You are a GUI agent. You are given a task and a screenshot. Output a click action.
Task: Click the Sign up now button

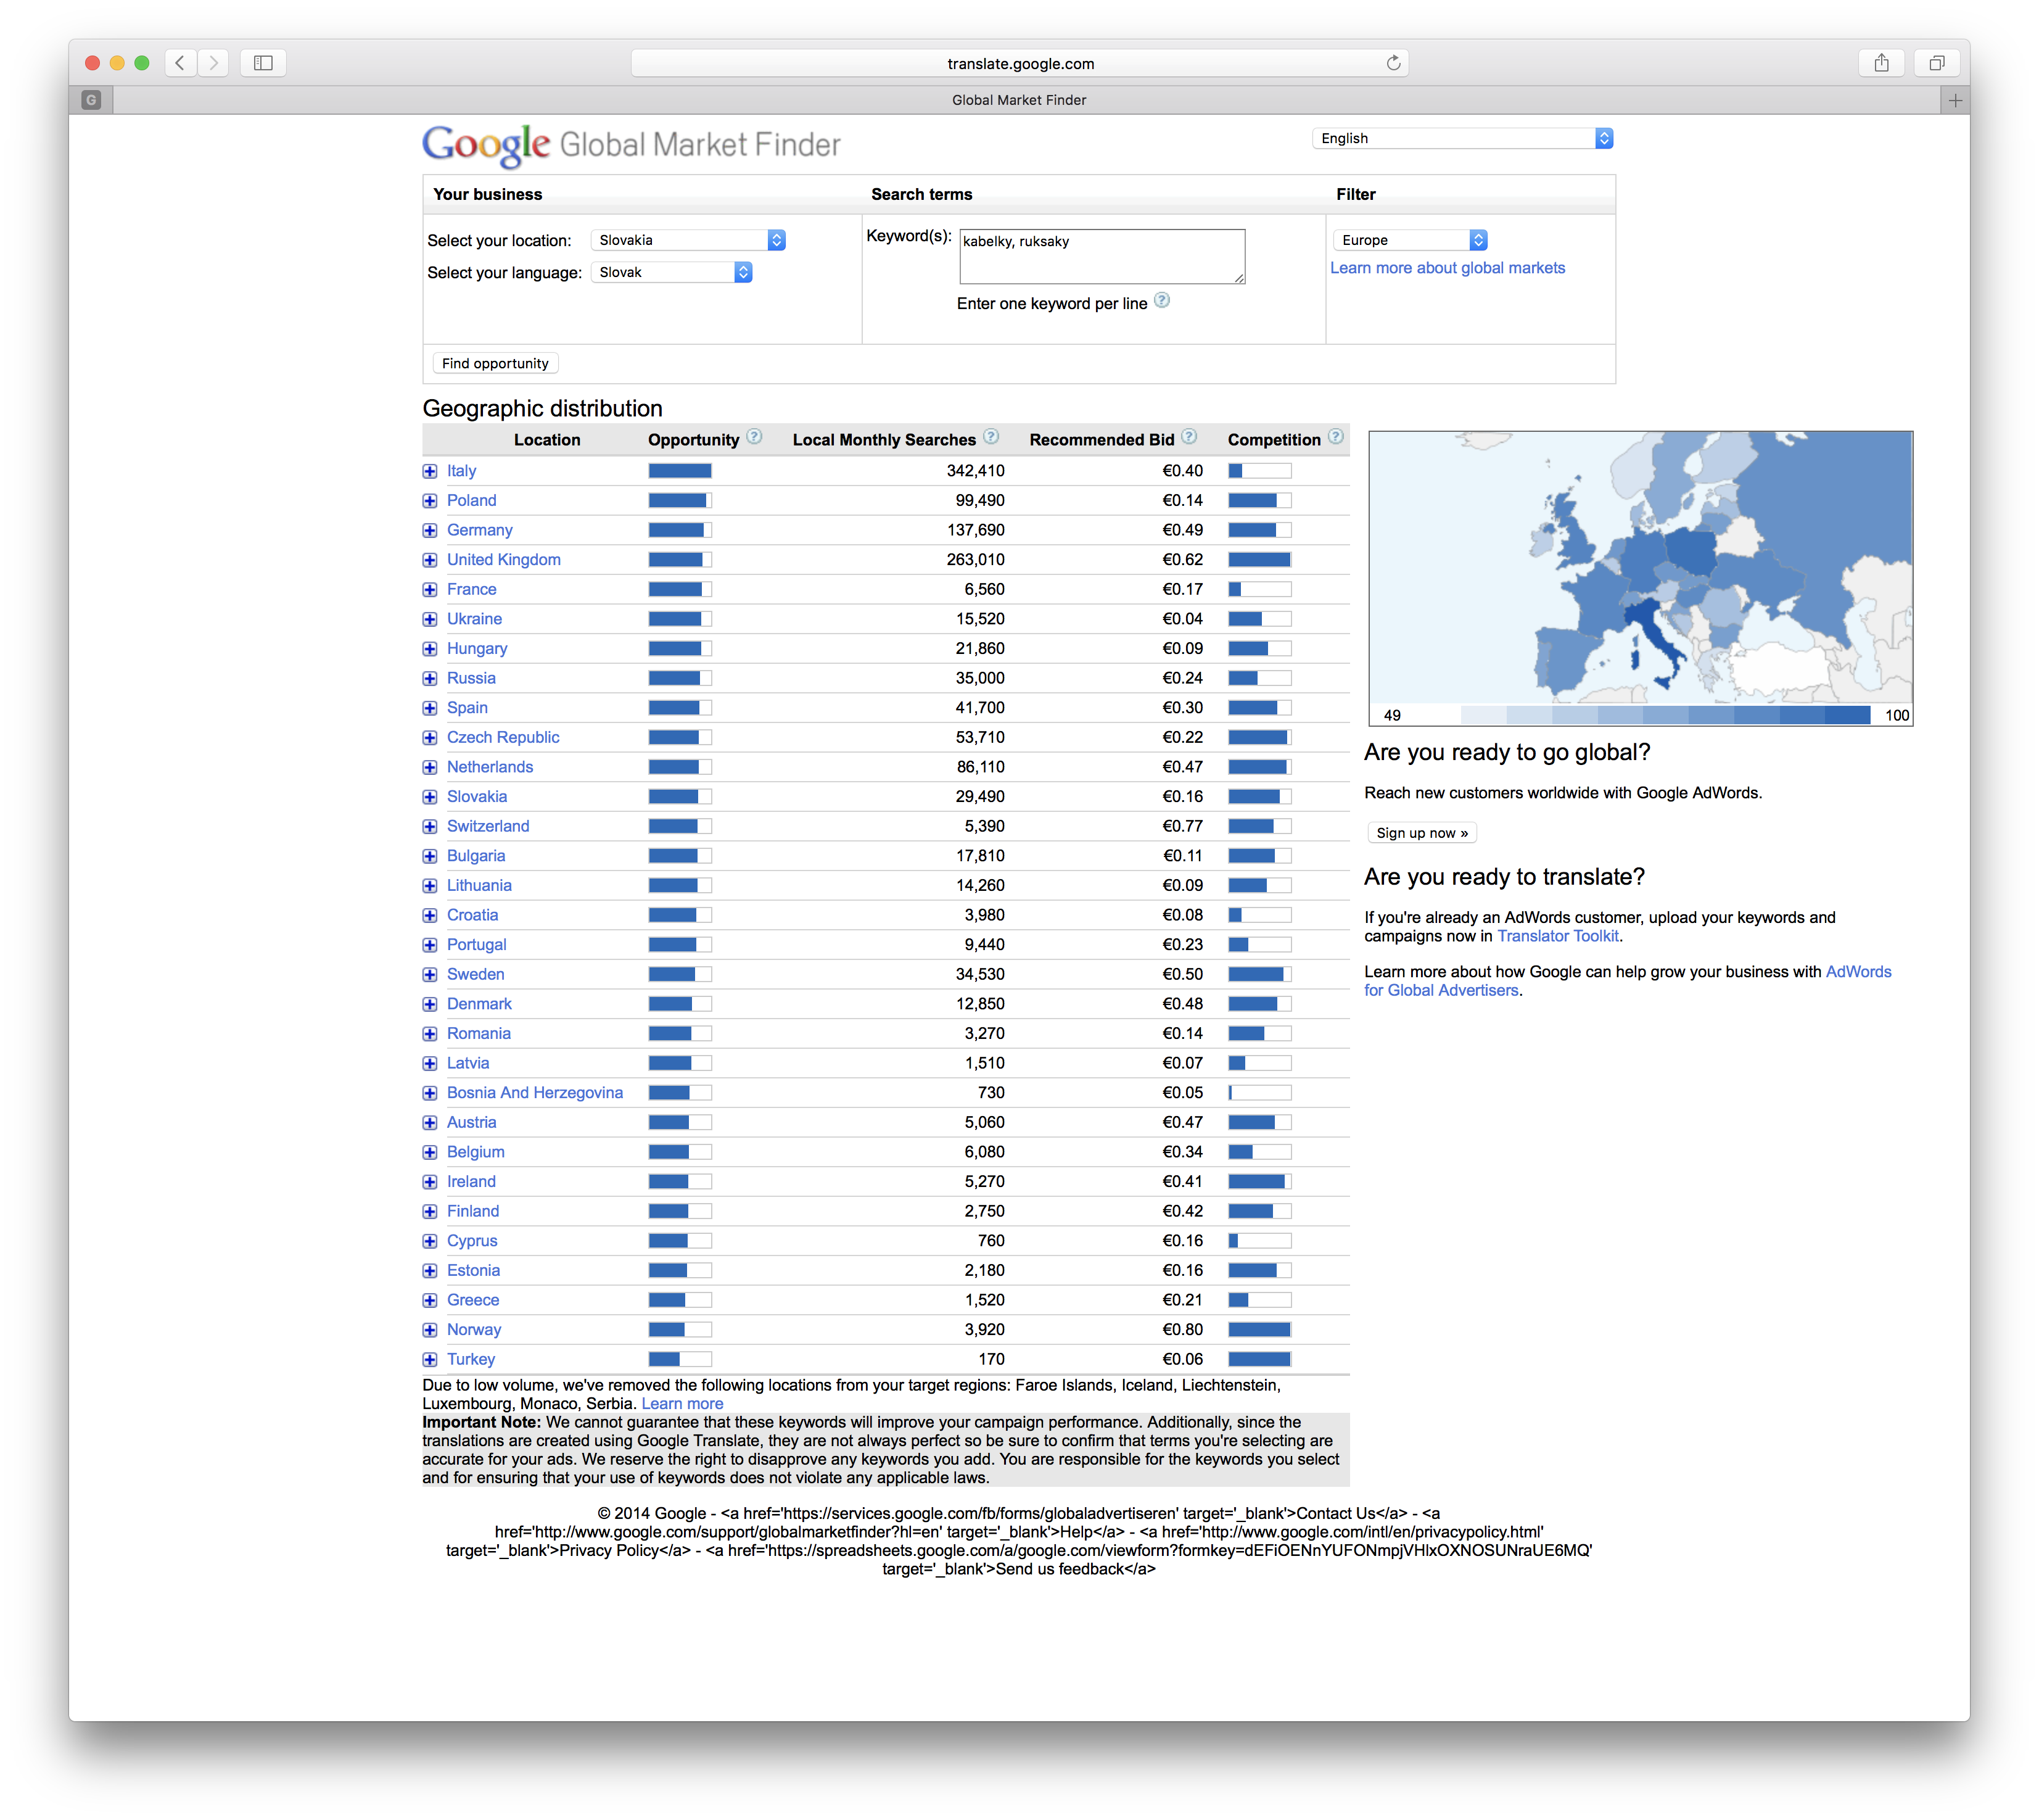pos(1421,833)
